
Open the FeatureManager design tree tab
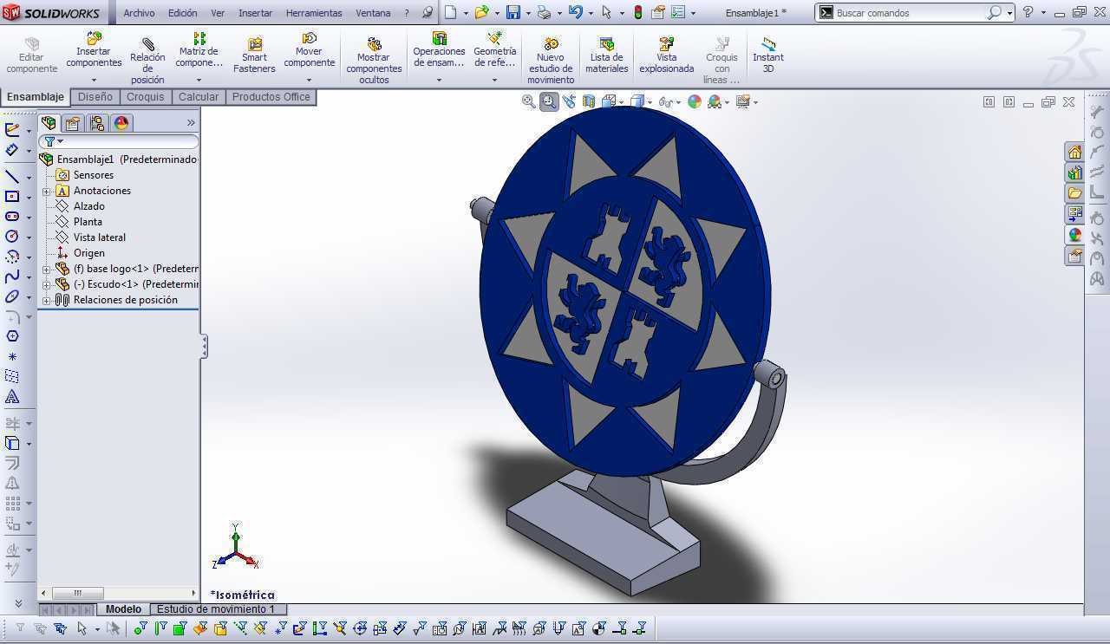(x=49, y=123)
